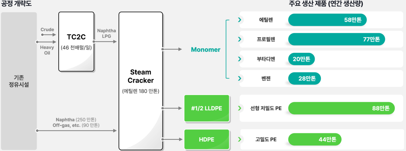406x151 pixels.
Task: Click the chevron next to 부타디엔
Action: click(240, 59)
